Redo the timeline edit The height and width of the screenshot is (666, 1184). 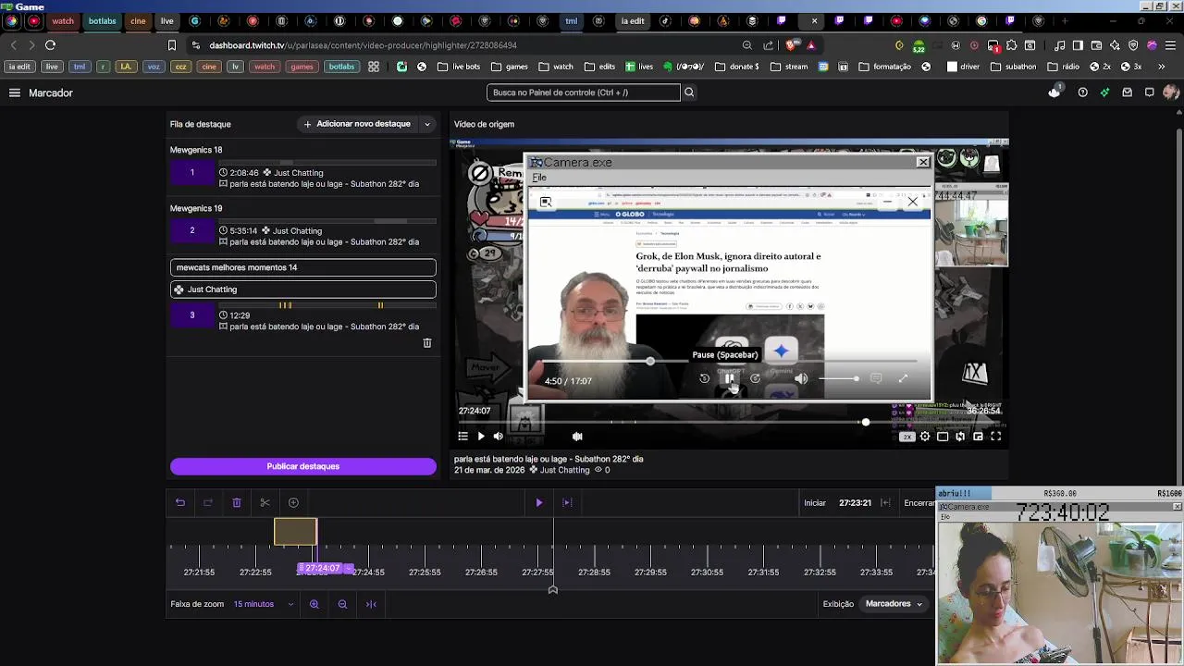[x=208, y=502]
